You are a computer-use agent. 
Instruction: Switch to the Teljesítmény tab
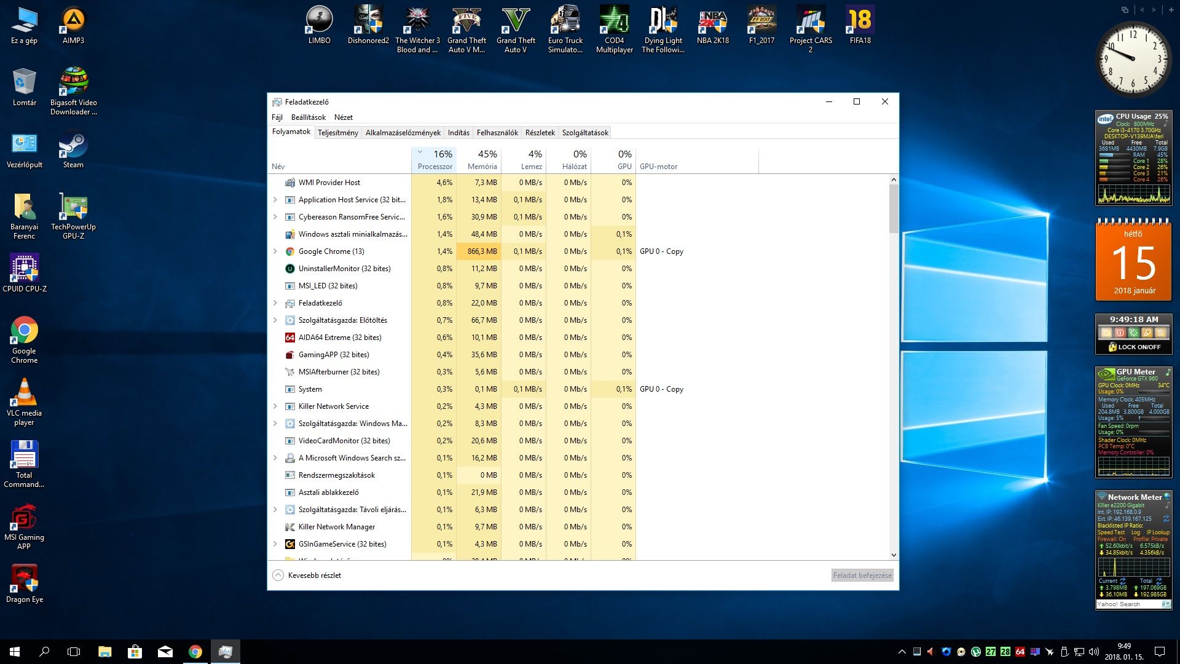337,133
